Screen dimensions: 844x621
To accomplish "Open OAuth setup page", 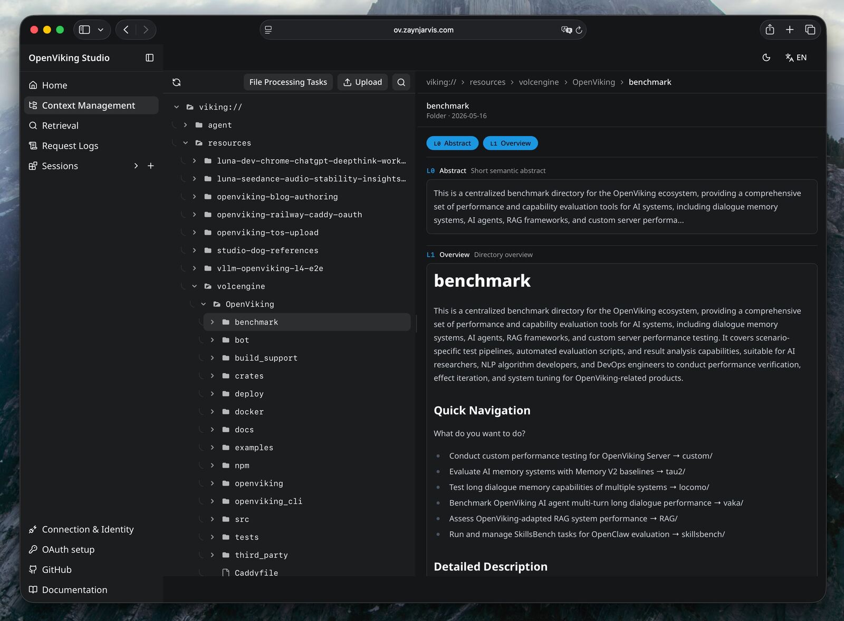I will [91, 549].
